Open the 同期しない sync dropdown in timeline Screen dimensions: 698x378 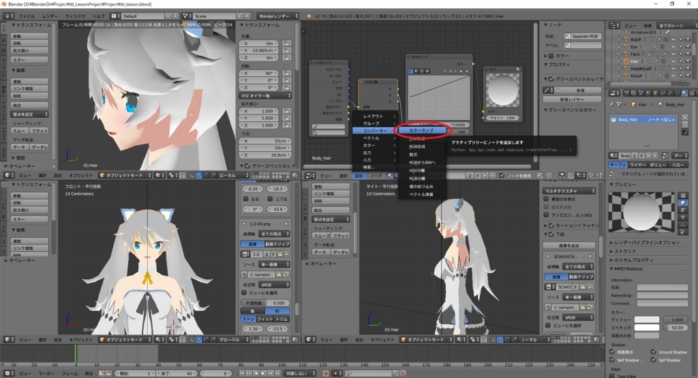[x=300, y=373]
